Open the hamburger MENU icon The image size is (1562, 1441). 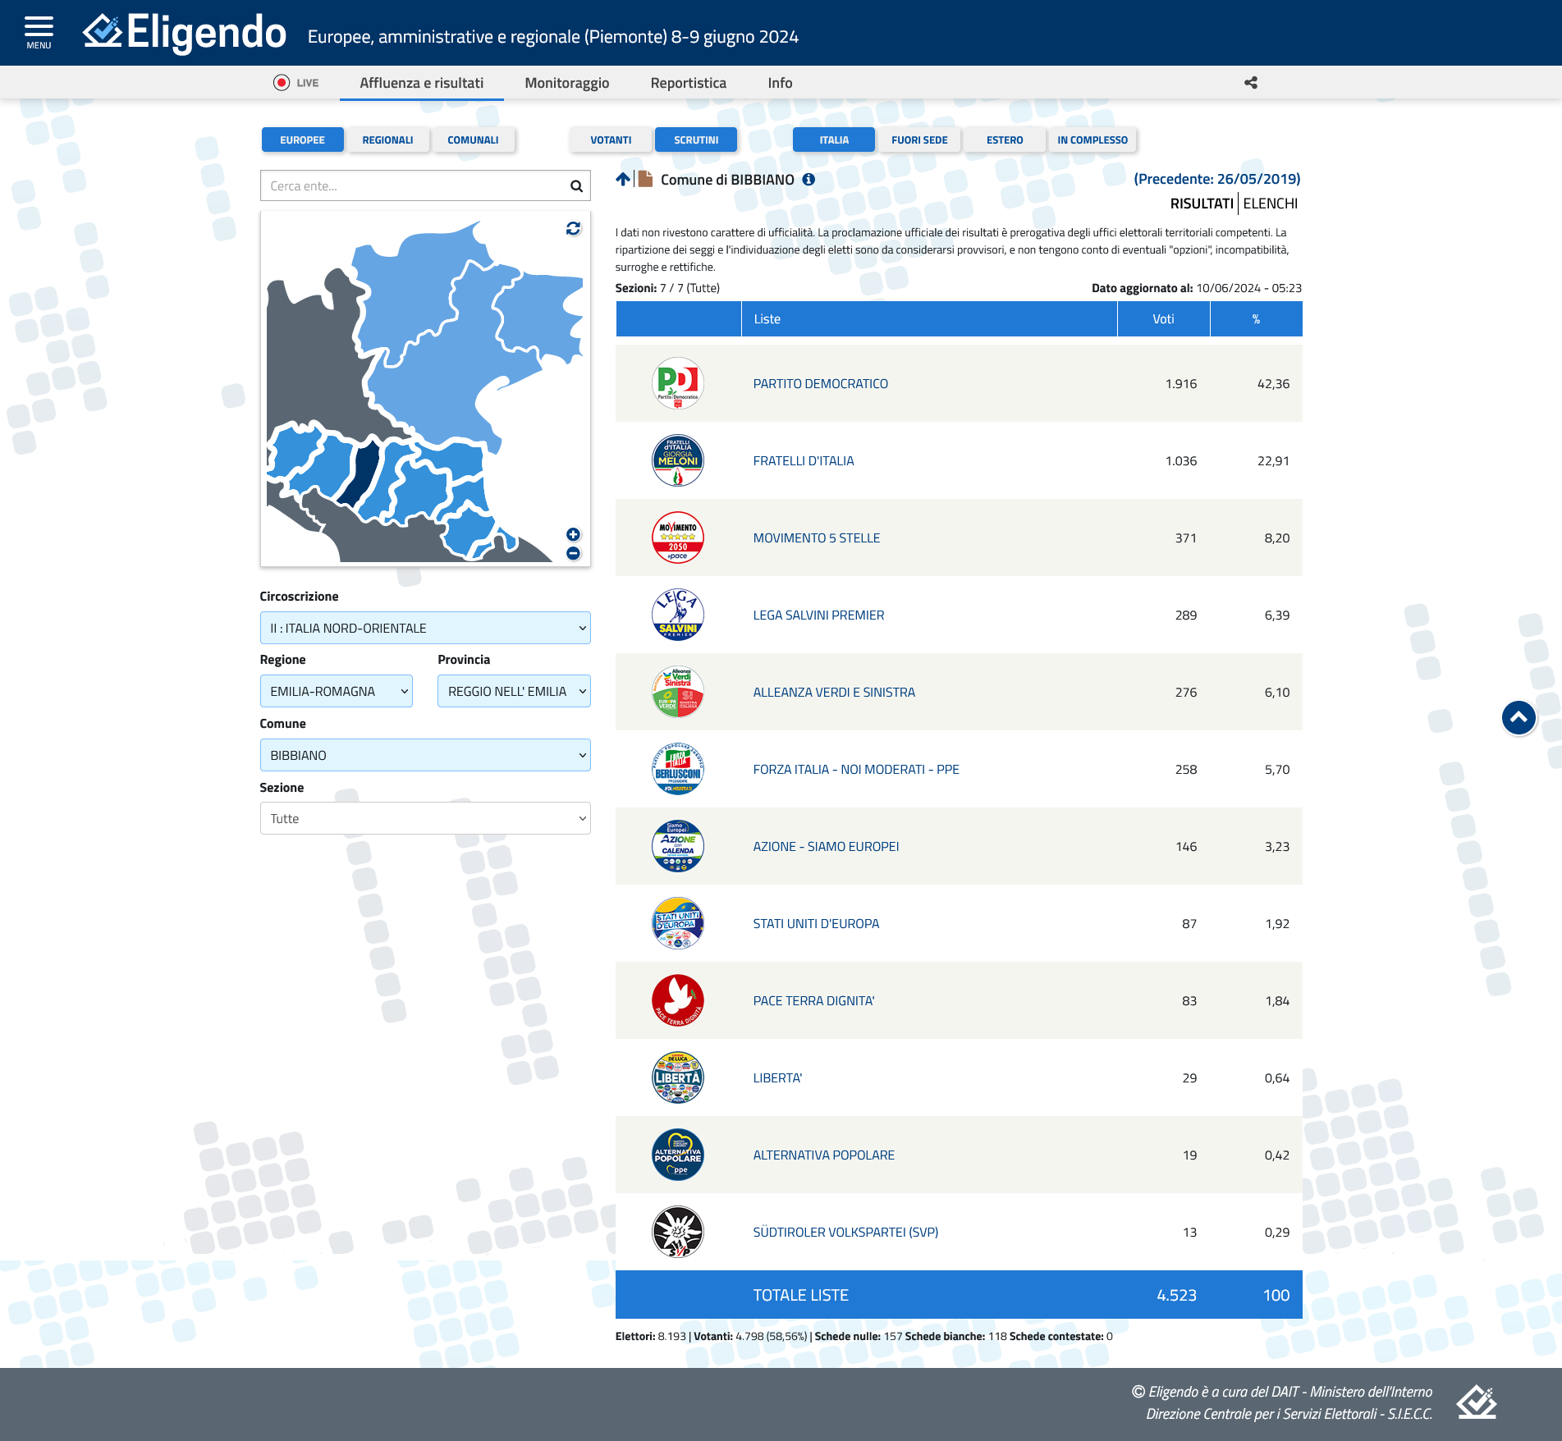pos(39,32)
